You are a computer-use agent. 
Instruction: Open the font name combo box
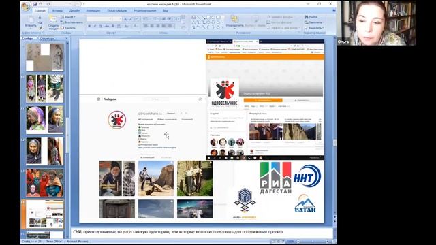tap(99, 19)
